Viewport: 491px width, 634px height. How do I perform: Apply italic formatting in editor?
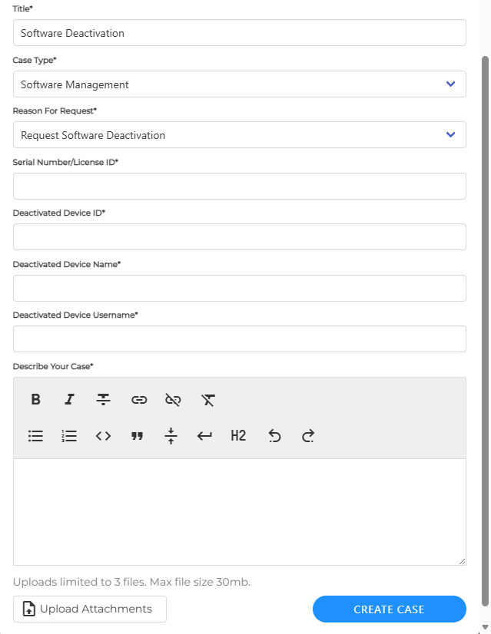click(x=69, y=399)
